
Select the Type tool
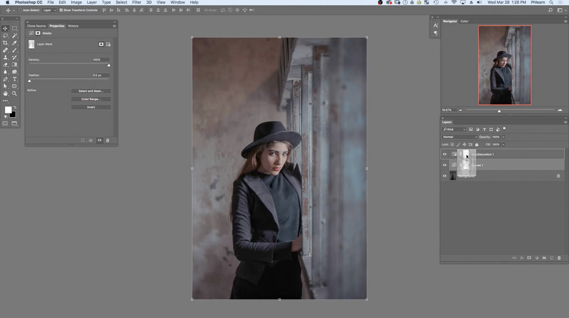14,79
